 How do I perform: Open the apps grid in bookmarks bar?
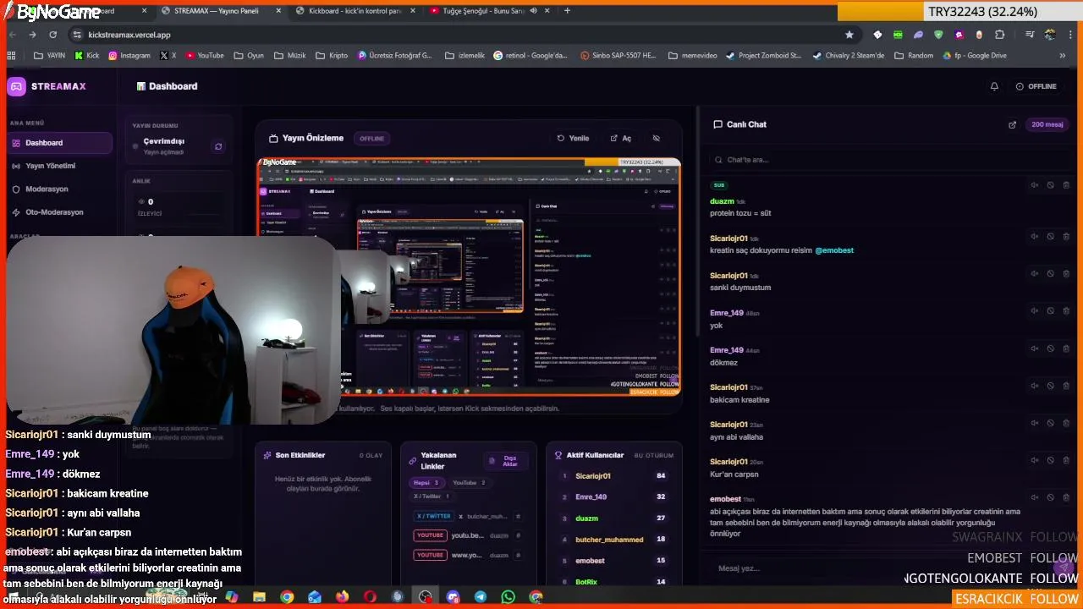(12, 56)
